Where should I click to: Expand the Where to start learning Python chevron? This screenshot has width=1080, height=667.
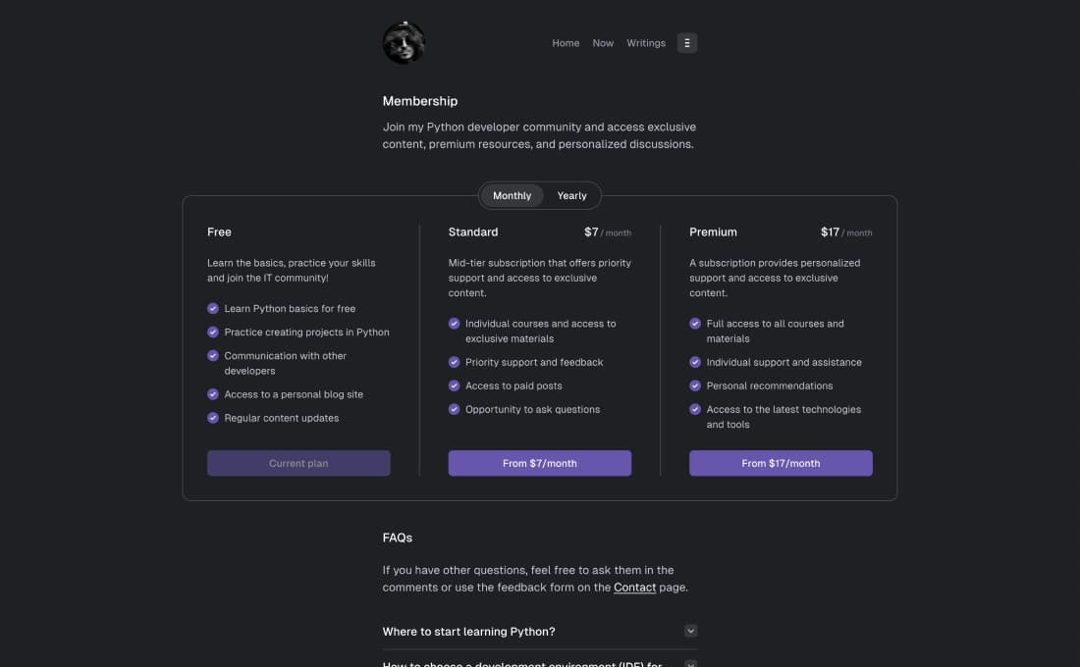click(x=690, y=632)
